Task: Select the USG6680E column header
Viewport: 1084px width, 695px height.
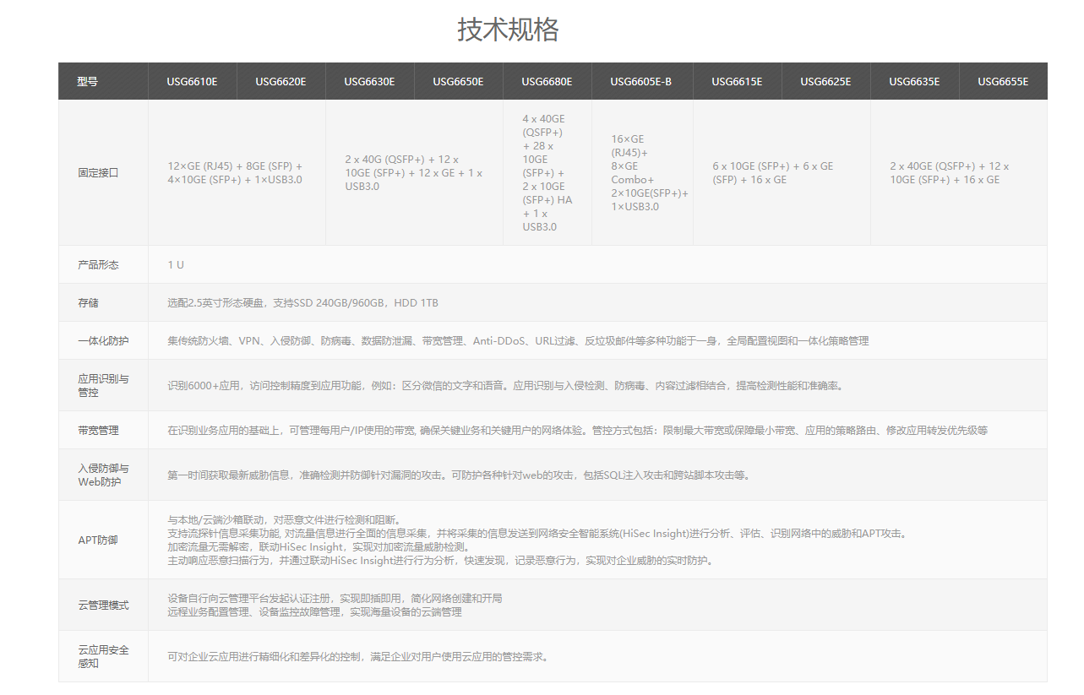Action: [547, 82]
